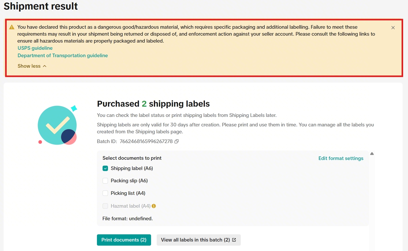This screenshot has width=408, height=251.
Task: Click the Show less text
Action: [x=29, y=66]
